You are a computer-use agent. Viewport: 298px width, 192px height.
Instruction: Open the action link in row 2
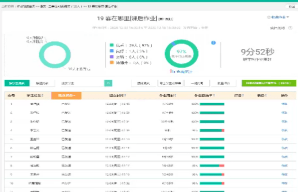coord(285,113)
